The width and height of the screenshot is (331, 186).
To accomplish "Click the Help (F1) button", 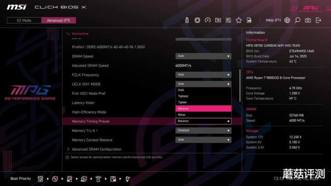I will click(x=273, y=20).
